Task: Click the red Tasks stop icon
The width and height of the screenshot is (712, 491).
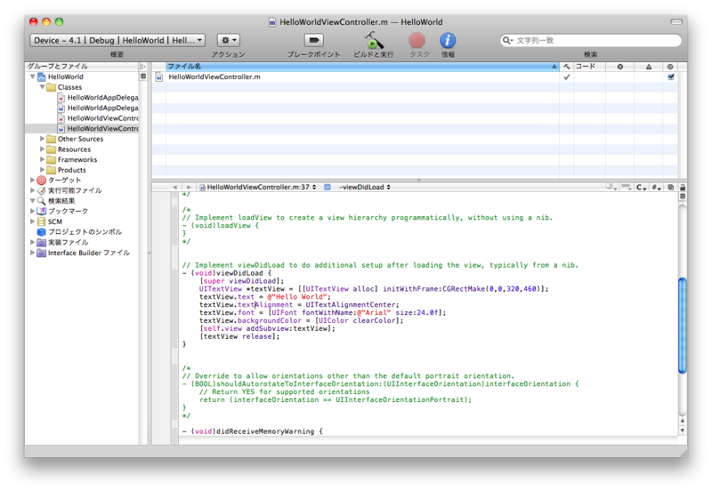Action: pyautogui.click(x=417, y=40)
